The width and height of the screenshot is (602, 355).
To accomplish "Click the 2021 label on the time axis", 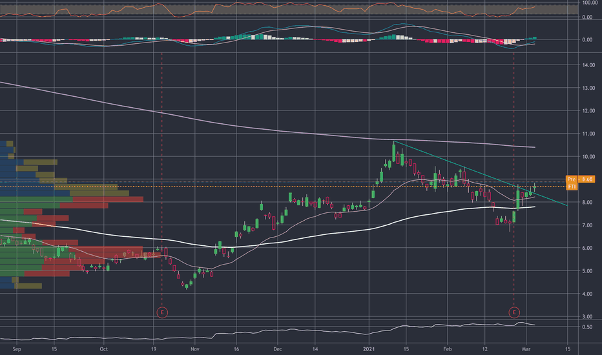I will click(369, 349).
